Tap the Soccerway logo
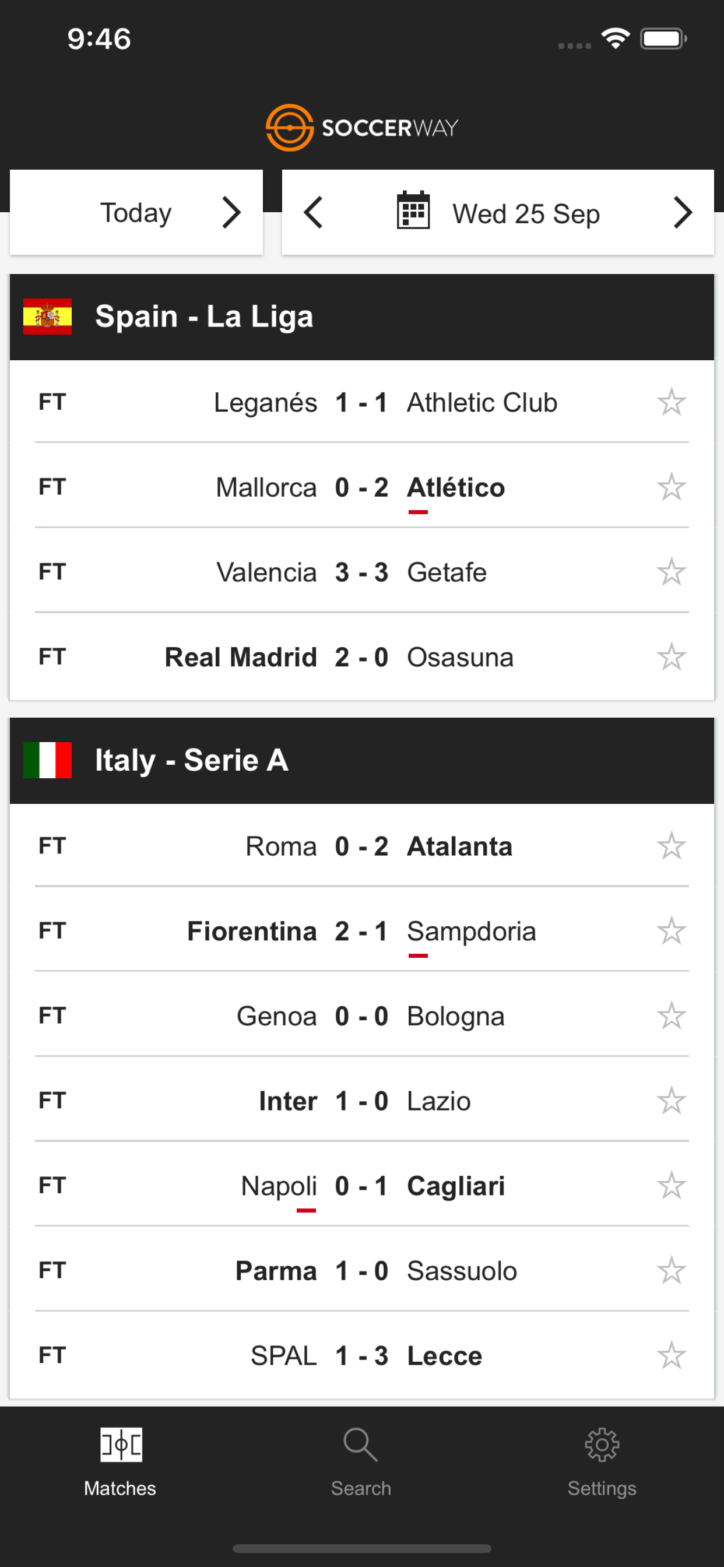 tap(361, 127)
